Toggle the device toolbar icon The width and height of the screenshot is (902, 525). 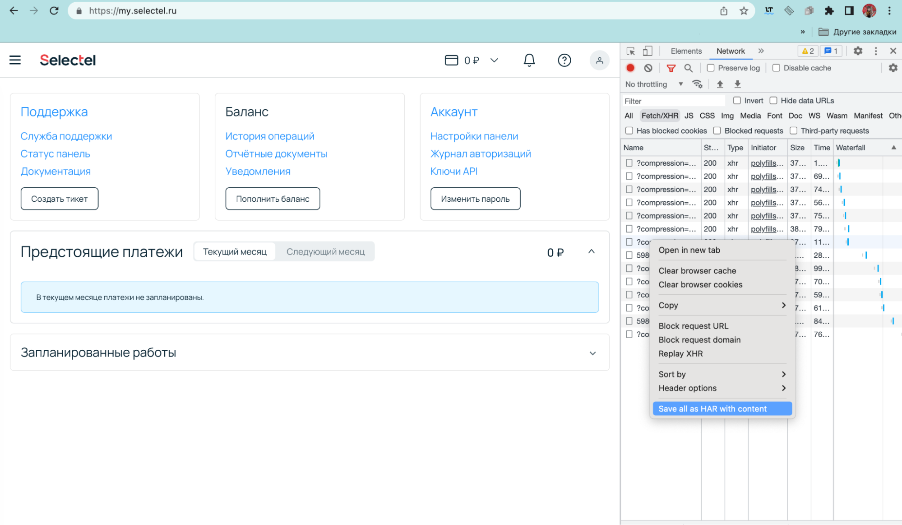click(x=648, y=51)
